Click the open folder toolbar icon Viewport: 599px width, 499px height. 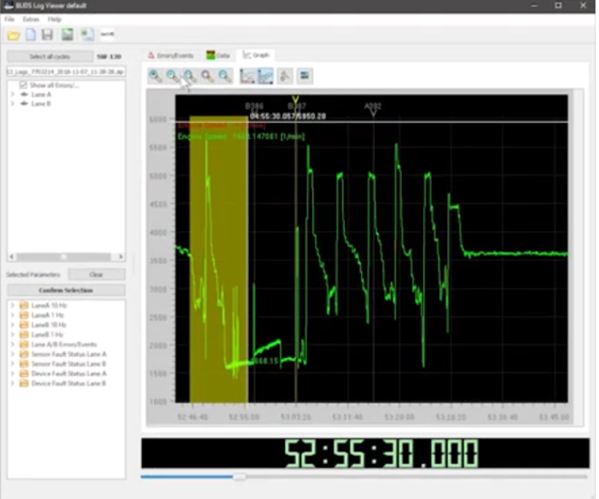tap(14, 36)
